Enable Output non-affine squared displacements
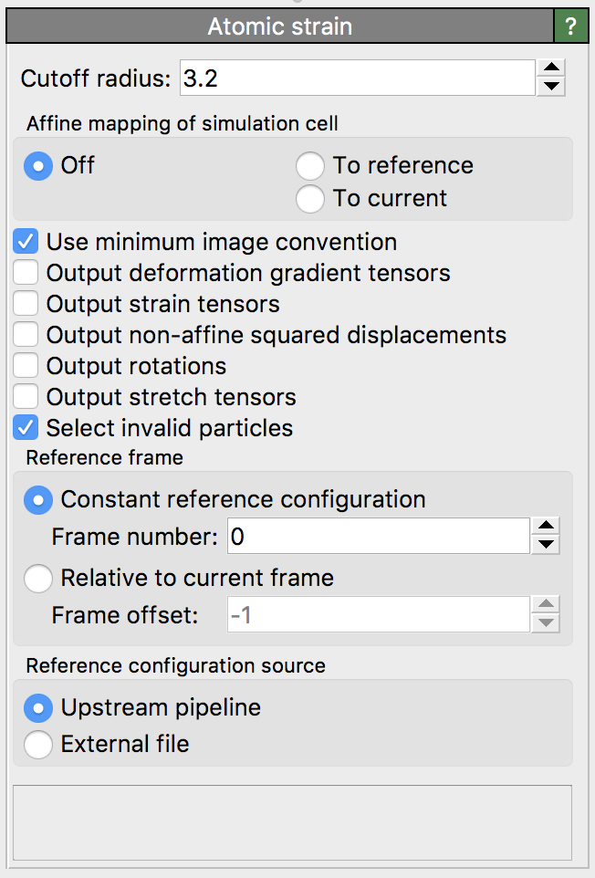The height and width of the screenshot is (878, 595). pos(26,335)
